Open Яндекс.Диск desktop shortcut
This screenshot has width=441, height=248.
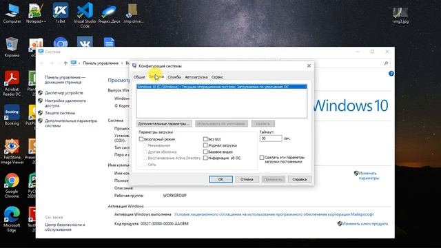pyautogui.click(x=109, y=12)
